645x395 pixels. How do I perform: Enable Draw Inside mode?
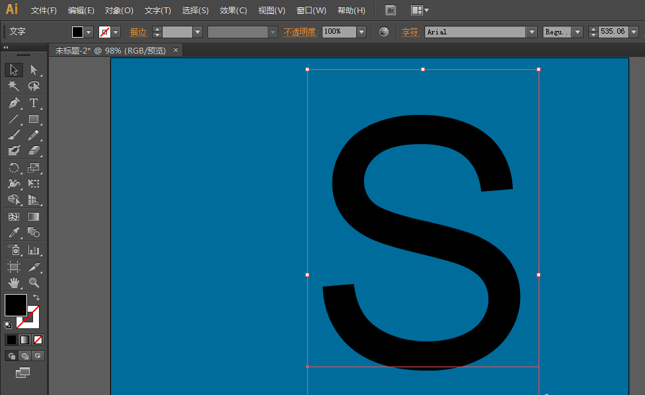click(38, 356)
